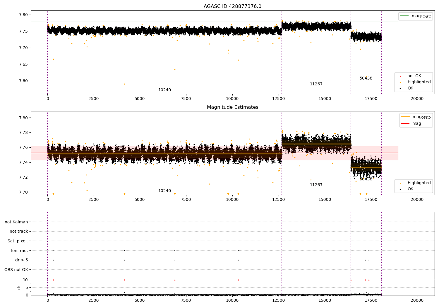Click the 7500 x-tick under the bottom plot
This screenshot has height=307, width=439.
tap(186, 300)
